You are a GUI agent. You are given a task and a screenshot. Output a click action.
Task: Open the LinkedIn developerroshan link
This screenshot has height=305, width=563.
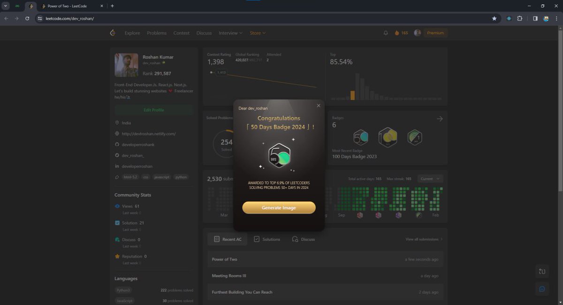tap(137, 166)
